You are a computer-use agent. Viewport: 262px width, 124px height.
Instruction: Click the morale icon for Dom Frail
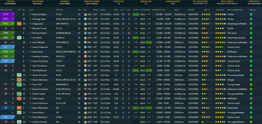pyautogui.click(x=251, y=84)
